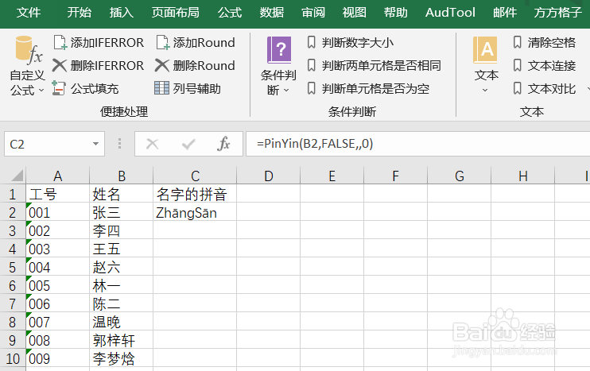Click the formula bar confirm checkmark icon
Image resolution: width=590 pixels, height=371 pixels.
point(188,144)
